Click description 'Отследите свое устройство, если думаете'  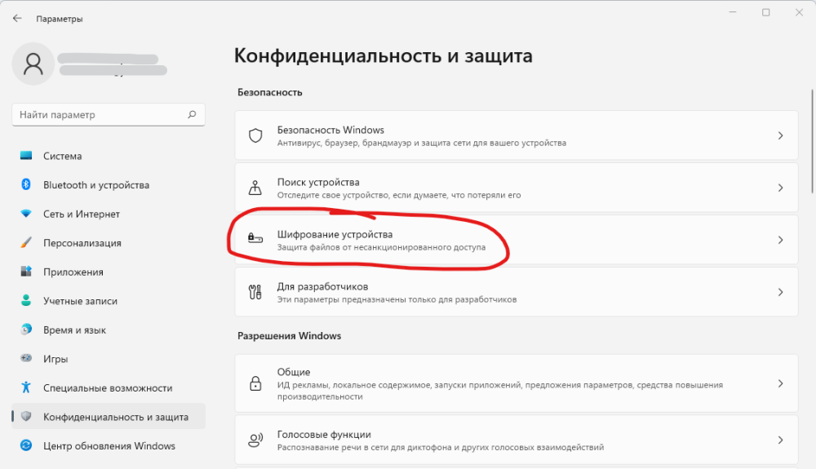(399, 196)
